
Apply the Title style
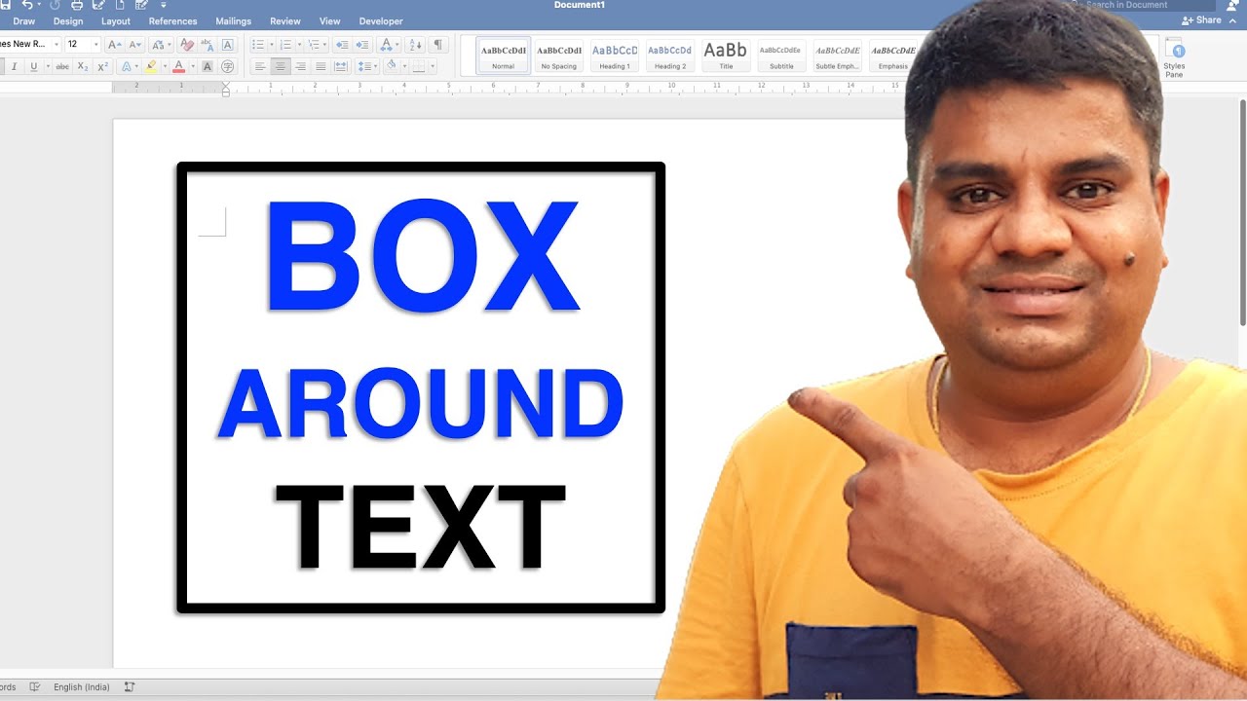pyautogui.click(x=726, y=55)
